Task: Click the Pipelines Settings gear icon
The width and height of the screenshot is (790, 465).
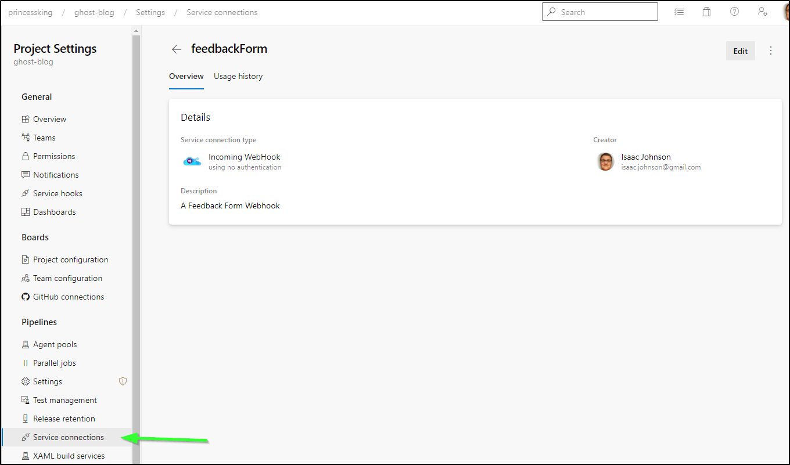Action: click(x=26, y=381)
